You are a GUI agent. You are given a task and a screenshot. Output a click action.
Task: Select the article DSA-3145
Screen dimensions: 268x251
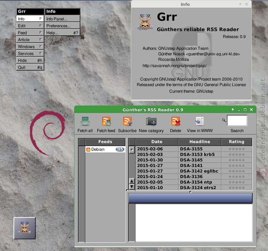pos(191,160)
